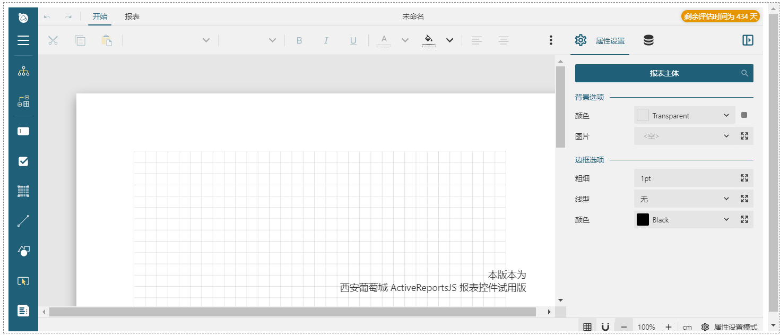Toggle the grid display in status bar

click(x=587, y=327)
